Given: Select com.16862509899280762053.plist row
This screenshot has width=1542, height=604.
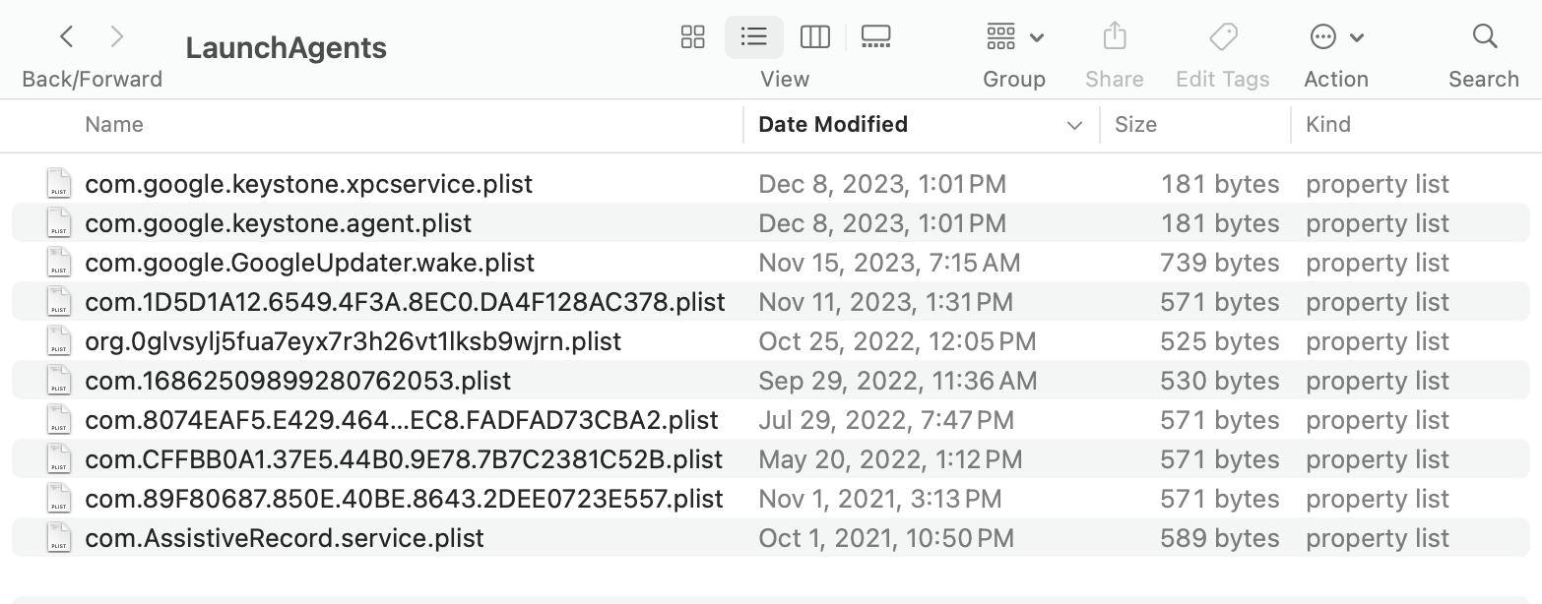Looking at the screenshot, I should tap(298, 381).
